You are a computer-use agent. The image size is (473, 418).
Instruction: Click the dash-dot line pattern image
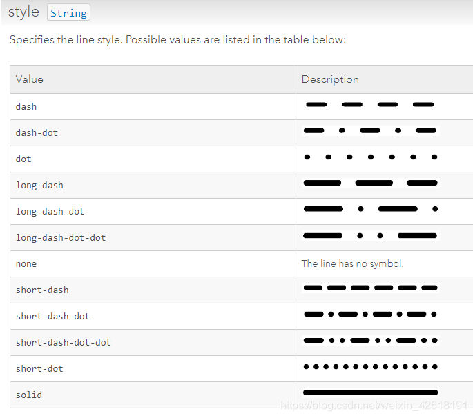[370, 130]
